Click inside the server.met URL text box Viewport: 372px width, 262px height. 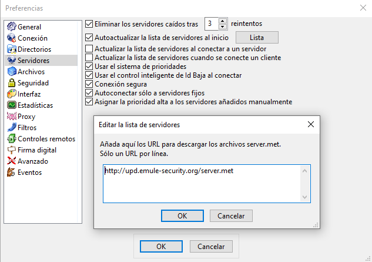click(x=202, y=184)
